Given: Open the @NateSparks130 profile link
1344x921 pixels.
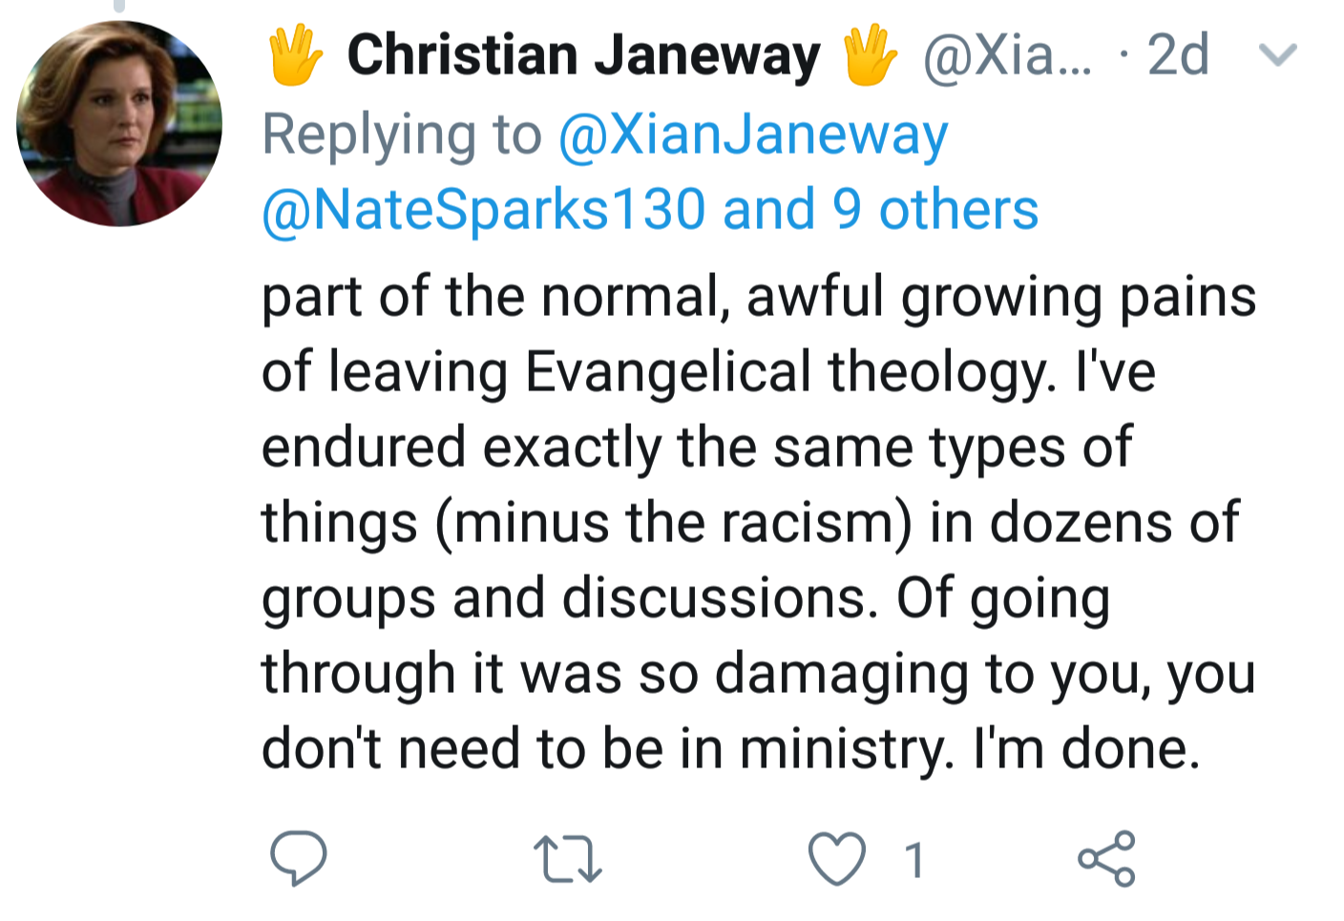Looking at the screenshot, I should (x=483, y=210).
